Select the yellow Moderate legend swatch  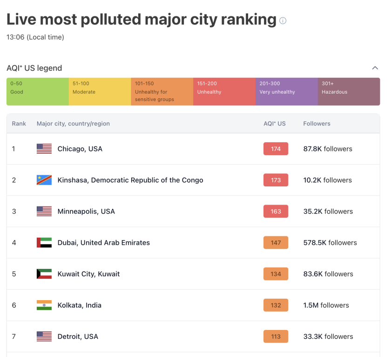click(x=100, y=91)
